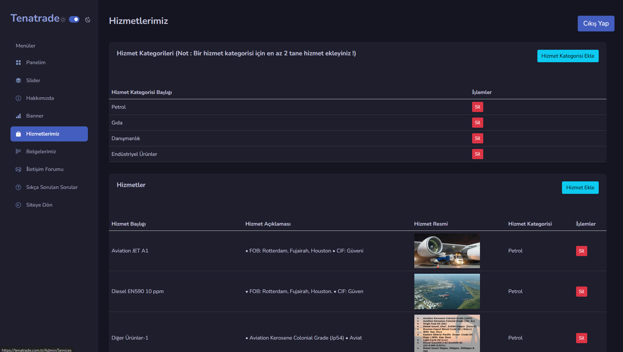Click the Hakkımızda info icon
The height and width of the screenshot is (352, 623).
pos(18,98)
